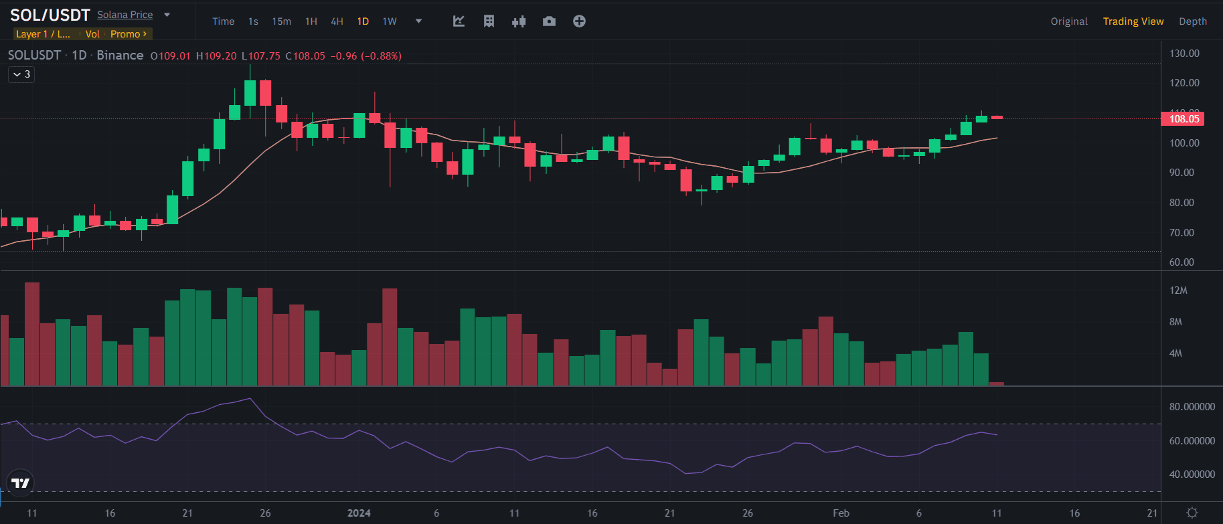
Task: Select the 1D timeframe interval
Action: click(x=363, y=21)
